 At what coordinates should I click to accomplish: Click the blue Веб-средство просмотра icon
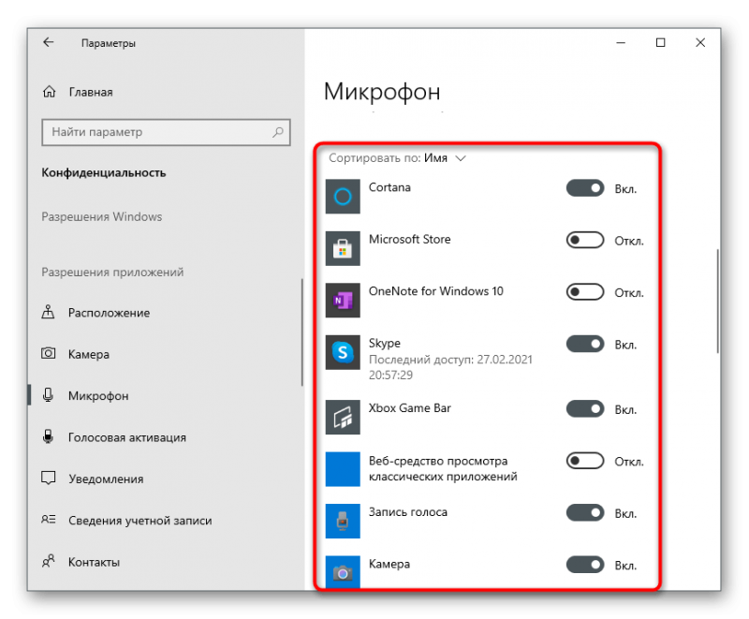(x=343, y=469)
